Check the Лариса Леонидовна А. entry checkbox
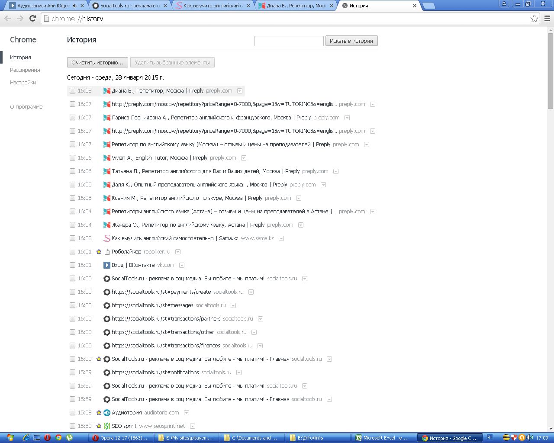The width and height of the screenshot is (554, 443). [72, 118]
